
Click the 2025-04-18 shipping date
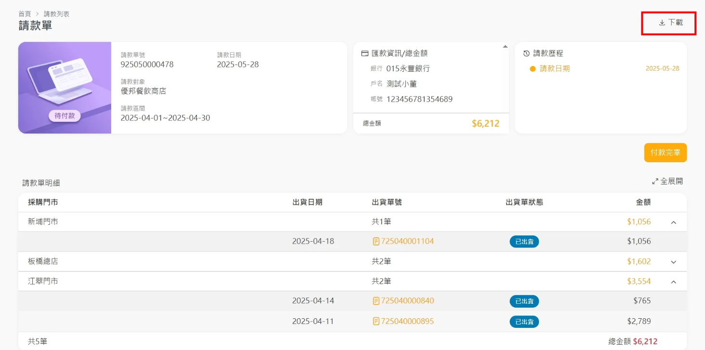pyautogui.click(x=313, y=241)
